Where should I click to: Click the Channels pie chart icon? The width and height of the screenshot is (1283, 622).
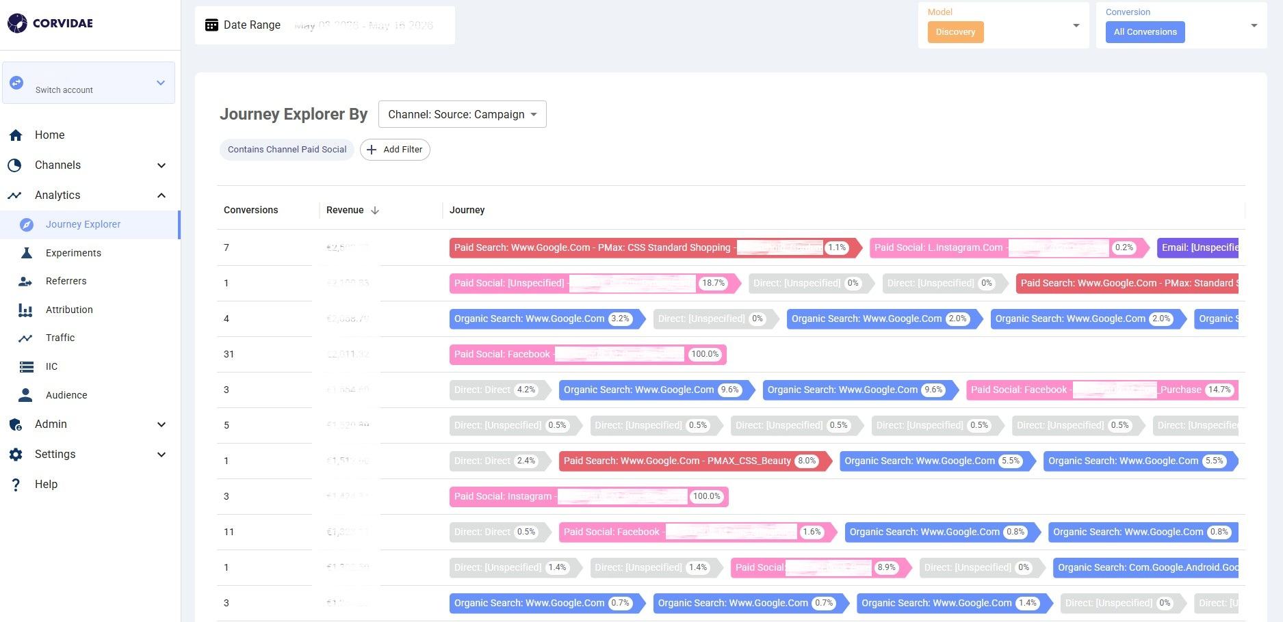click(x=14, y=165)
